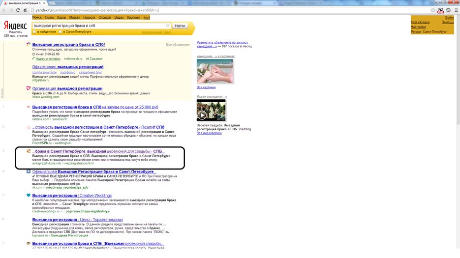
Task: Open ad 'Оформление выездных регистраций'
Action: [68, 67]
